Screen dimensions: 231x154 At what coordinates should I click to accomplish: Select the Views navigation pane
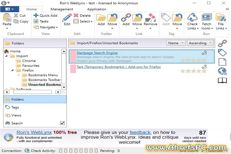(35, 115)
